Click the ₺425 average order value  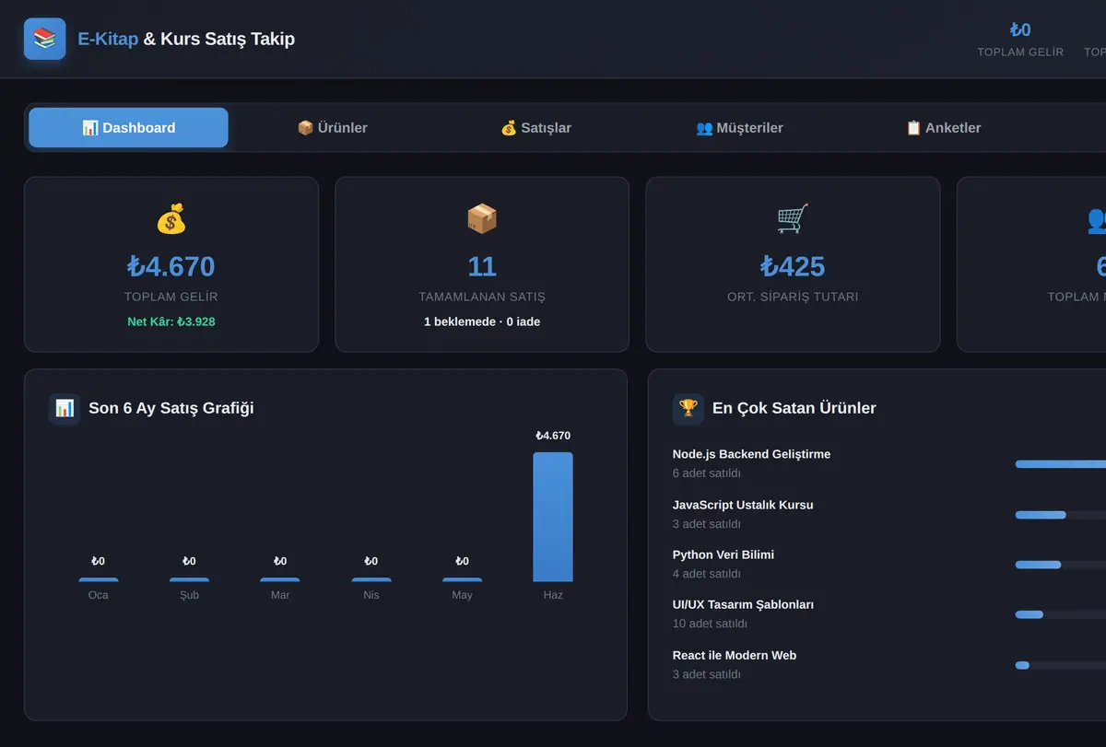(793, 267)
